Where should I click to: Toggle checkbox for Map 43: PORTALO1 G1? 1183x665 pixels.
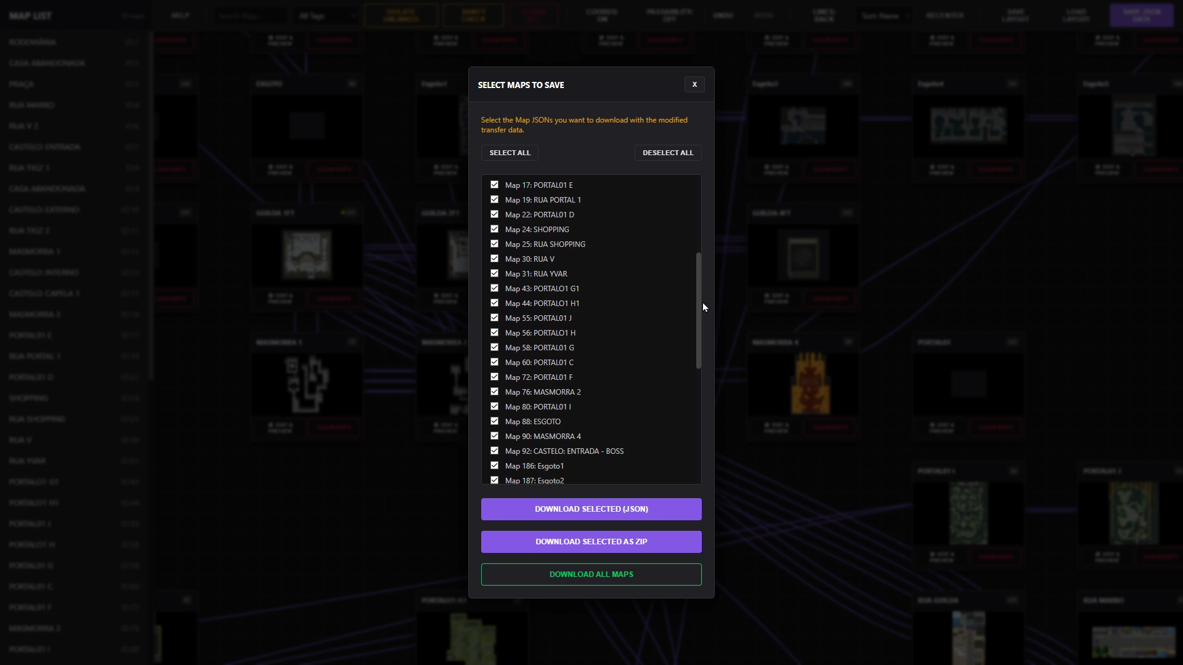coord(494,288)
